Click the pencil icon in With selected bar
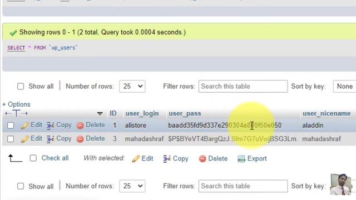The height and width of the screenshot is (200, 356). [136, 159]
